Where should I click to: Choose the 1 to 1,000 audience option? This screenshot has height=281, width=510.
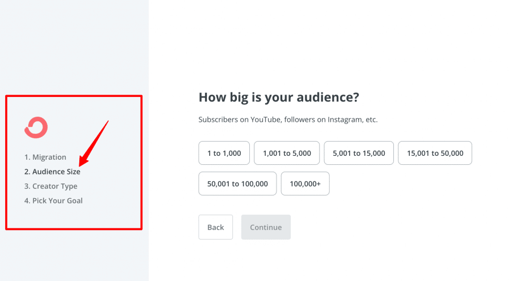click(x=224, y=153)
